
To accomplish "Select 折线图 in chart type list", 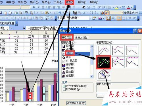I will pyautogui.click(x=70, y=53).
